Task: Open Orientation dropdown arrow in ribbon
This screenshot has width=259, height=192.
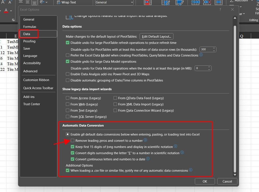Action: pyautogui.click(x=46, y=2)
